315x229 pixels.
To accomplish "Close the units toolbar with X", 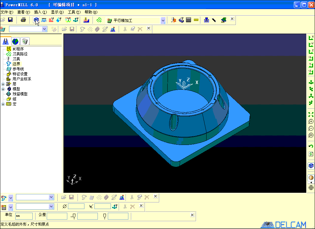I will click(x=192, y=215).
